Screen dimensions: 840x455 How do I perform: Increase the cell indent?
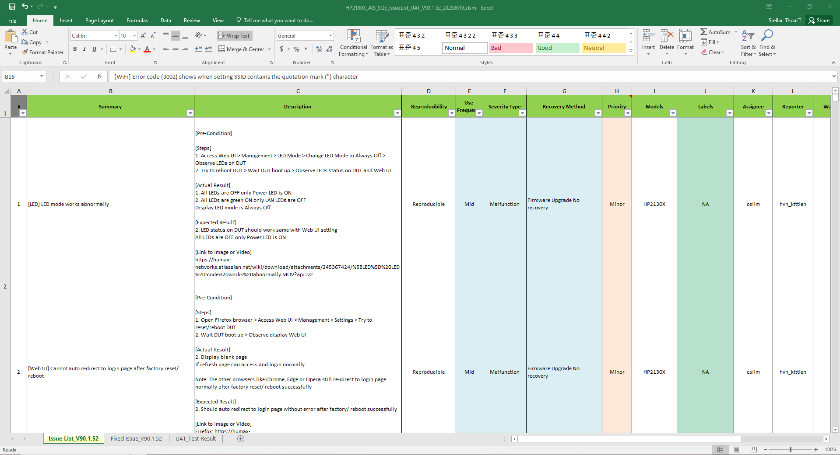pos(208,49)
